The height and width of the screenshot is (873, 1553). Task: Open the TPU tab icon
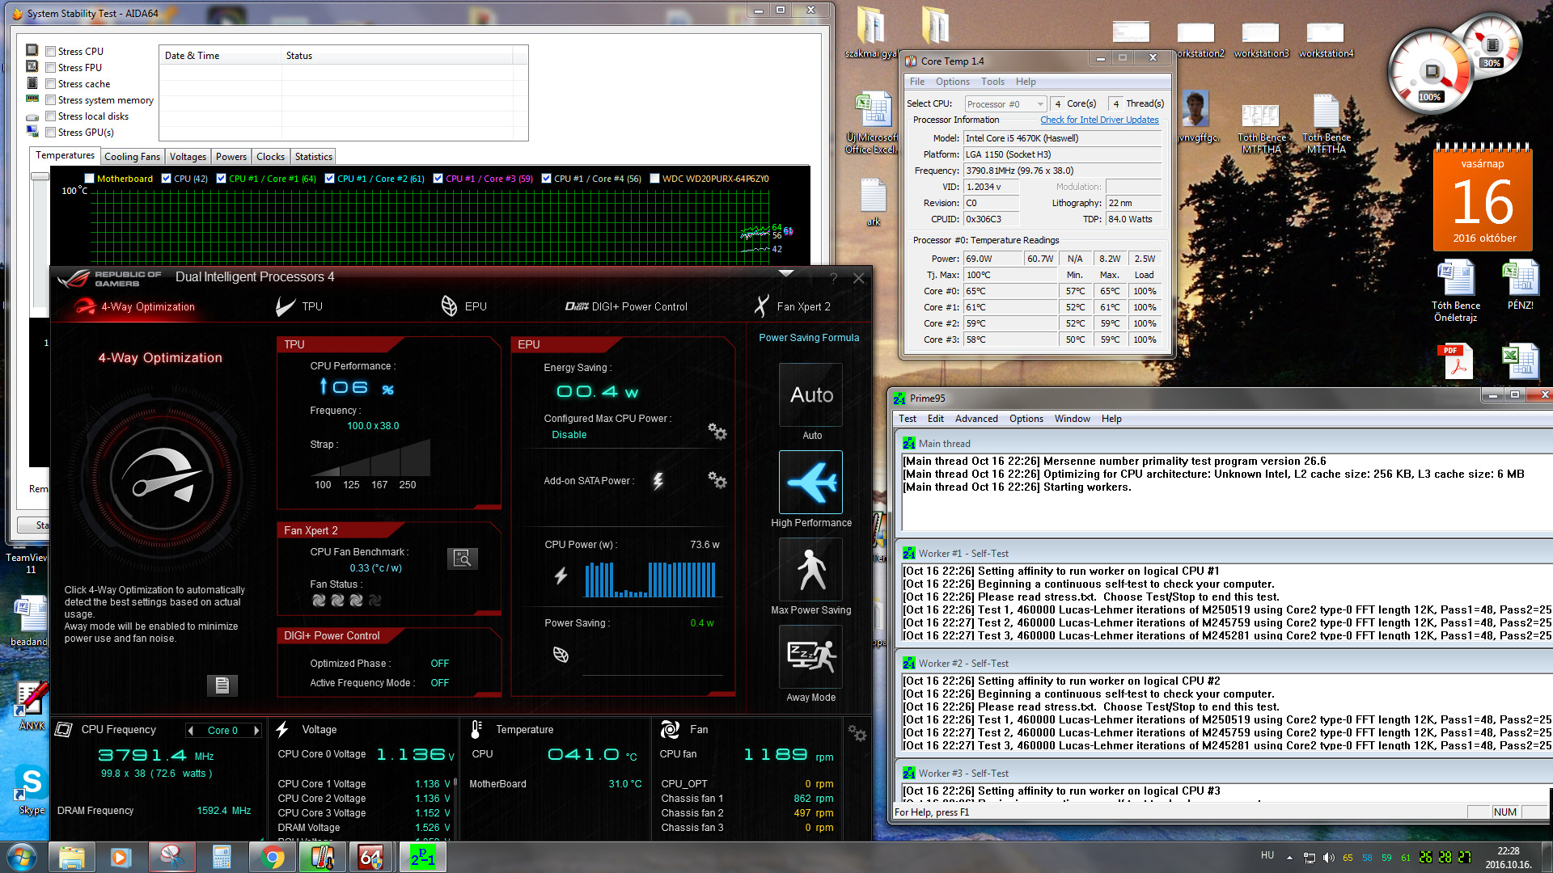[x=286, y=306]
